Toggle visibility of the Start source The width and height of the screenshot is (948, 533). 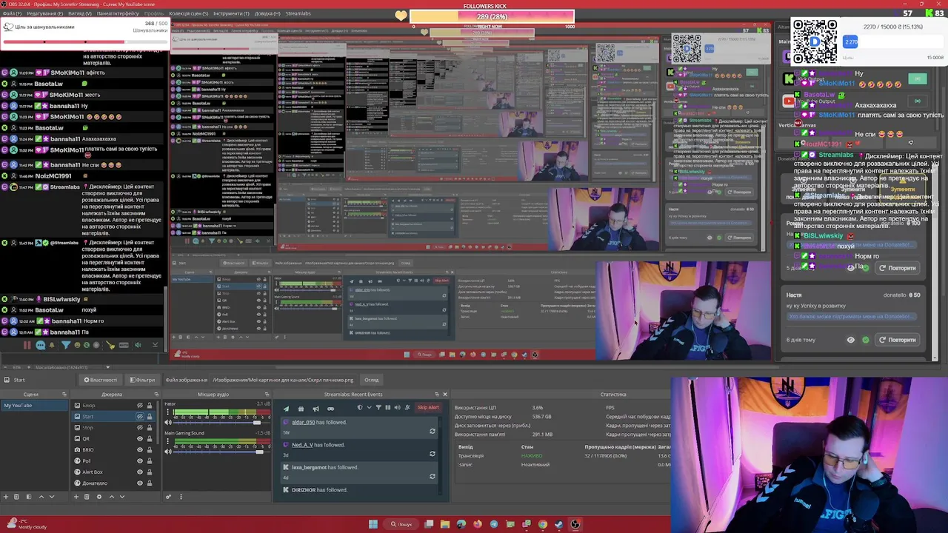pyautogui.click(x=140, y=417)
